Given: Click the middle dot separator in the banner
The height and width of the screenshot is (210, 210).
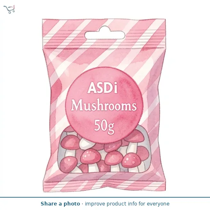Looking at the screenshot, I should pyautogui.click(x=82, y=204).
